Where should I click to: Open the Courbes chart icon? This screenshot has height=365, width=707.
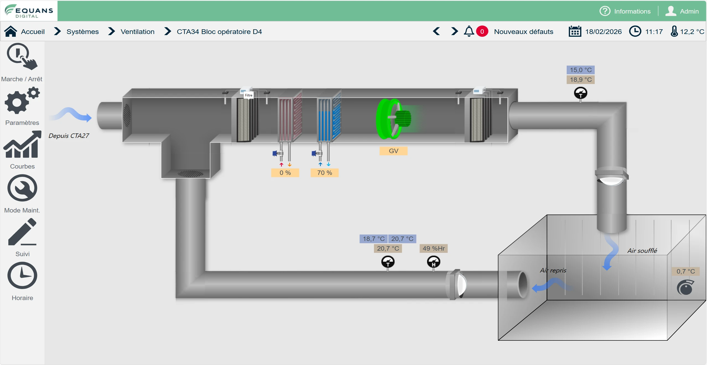[x=22, y=144]
